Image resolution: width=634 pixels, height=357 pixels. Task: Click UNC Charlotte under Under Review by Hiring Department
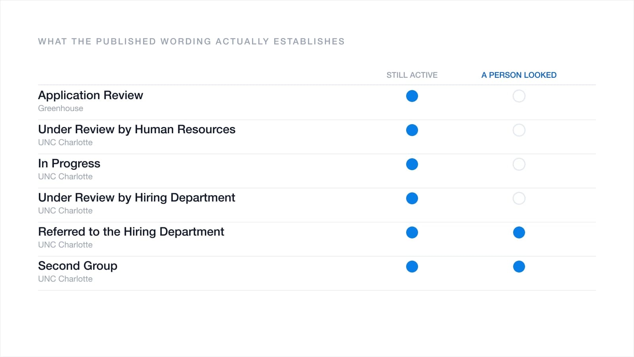(65, 211)
